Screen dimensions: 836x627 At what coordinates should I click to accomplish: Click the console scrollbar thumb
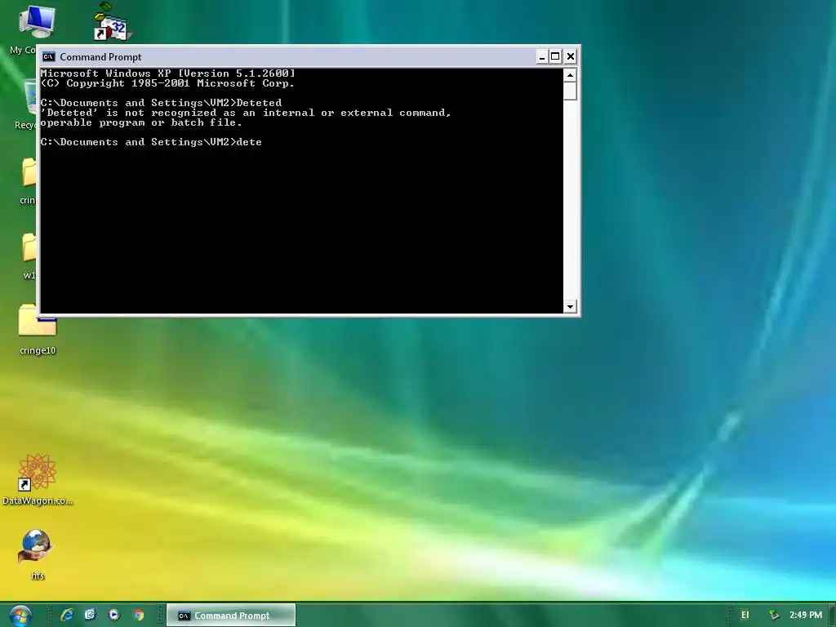pos(570,91)
